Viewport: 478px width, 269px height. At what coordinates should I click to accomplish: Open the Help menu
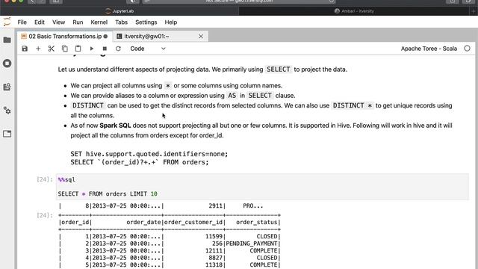pos(171,22)
